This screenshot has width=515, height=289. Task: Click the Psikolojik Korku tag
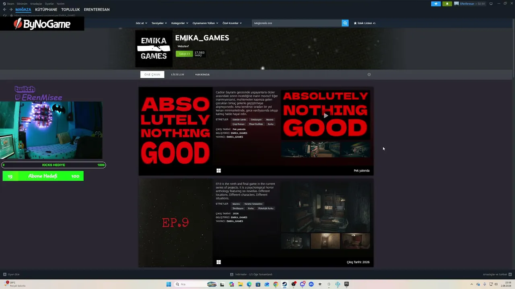pos(266,208)
